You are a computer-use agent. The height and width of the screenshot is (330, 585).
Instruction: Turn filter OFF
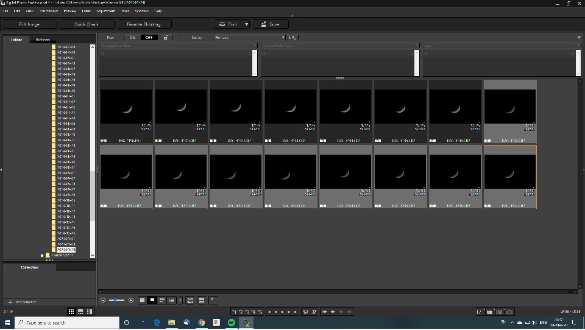pyautogui.click(x=149, y=38)
